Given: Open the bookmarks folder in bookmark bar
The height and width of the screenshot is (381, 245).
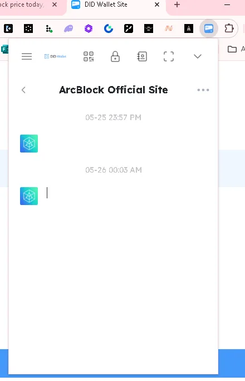Looking at the screenshot, I should (x=232, y=49).
